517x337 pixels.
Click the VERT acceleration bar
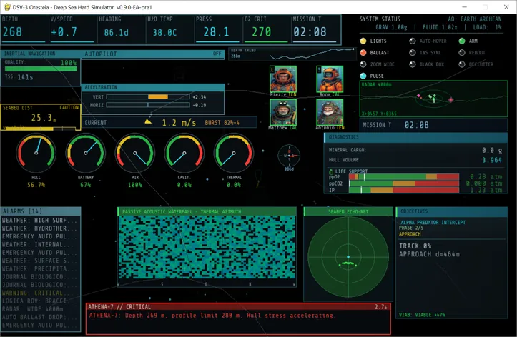coord(148,97)
